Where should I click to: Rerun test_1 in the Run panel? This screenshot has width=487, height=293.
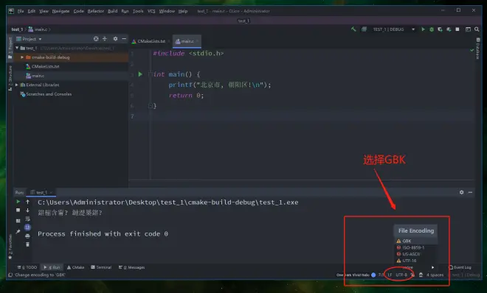[18, 202]
